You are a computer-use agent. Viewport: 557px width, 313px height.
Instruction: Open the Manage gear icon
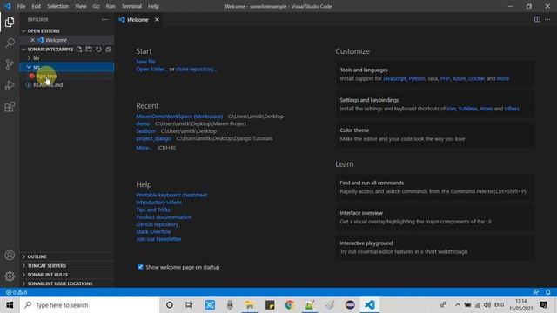pyautogui.click(x=10, y=276)
